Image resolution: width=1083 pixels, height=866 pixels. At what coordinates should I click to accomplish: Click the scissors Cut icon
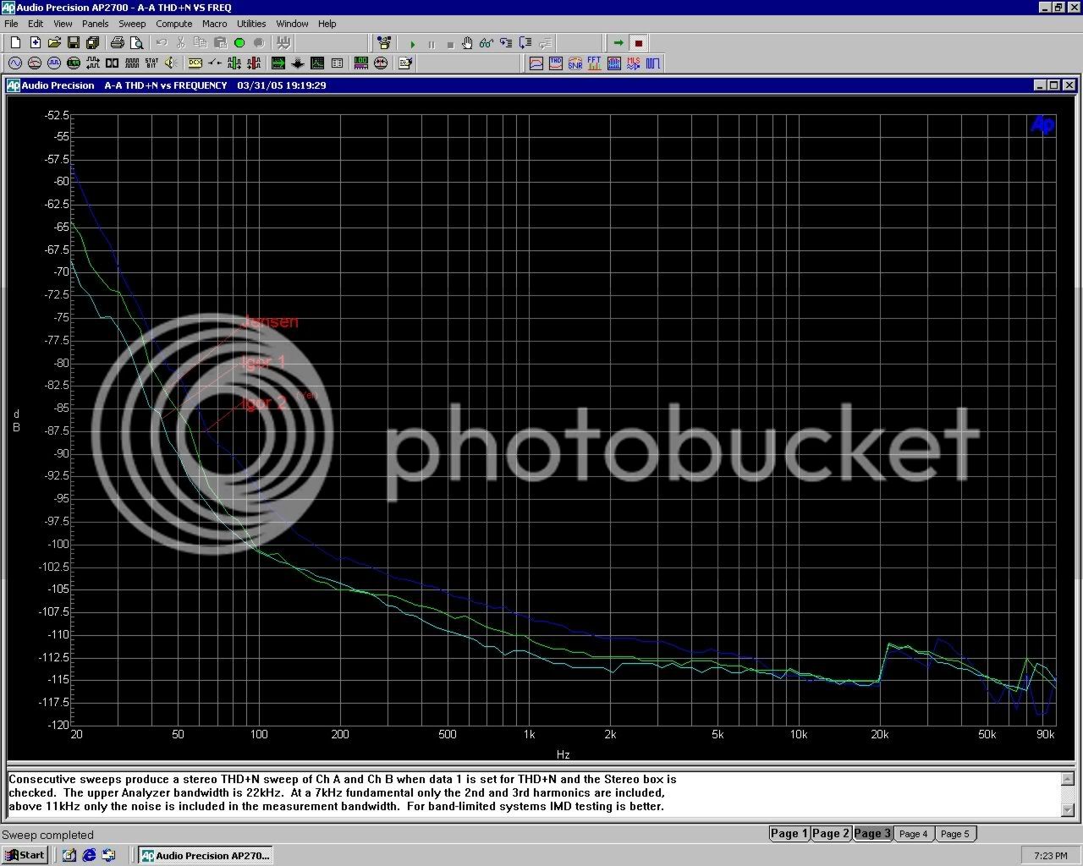point(181,42)
